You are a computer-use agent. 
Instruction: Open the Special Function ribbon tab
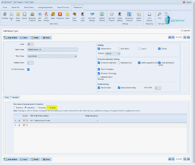[63, 7]
